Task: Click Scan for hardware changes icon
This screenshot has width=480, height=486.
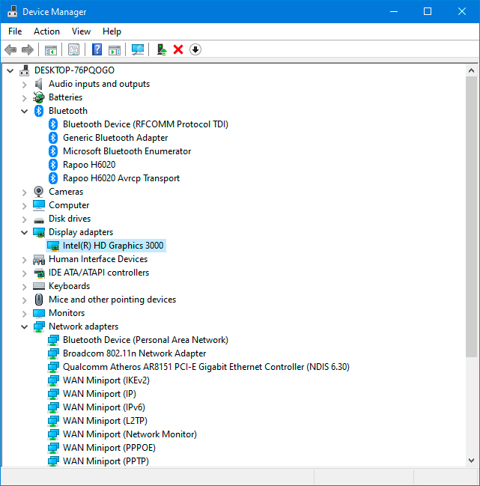Action: coord(138,49)
